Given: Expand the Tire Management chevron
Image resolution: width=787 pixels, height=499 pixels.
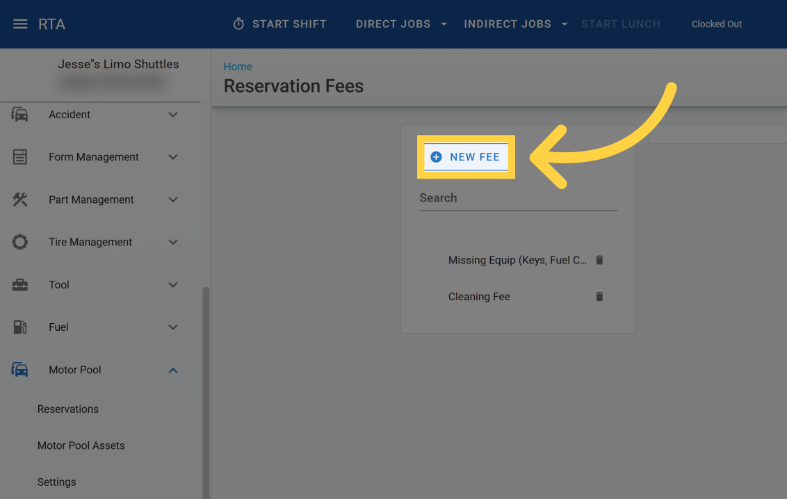Looking at the screenshot, I should [x=173, y=242].
